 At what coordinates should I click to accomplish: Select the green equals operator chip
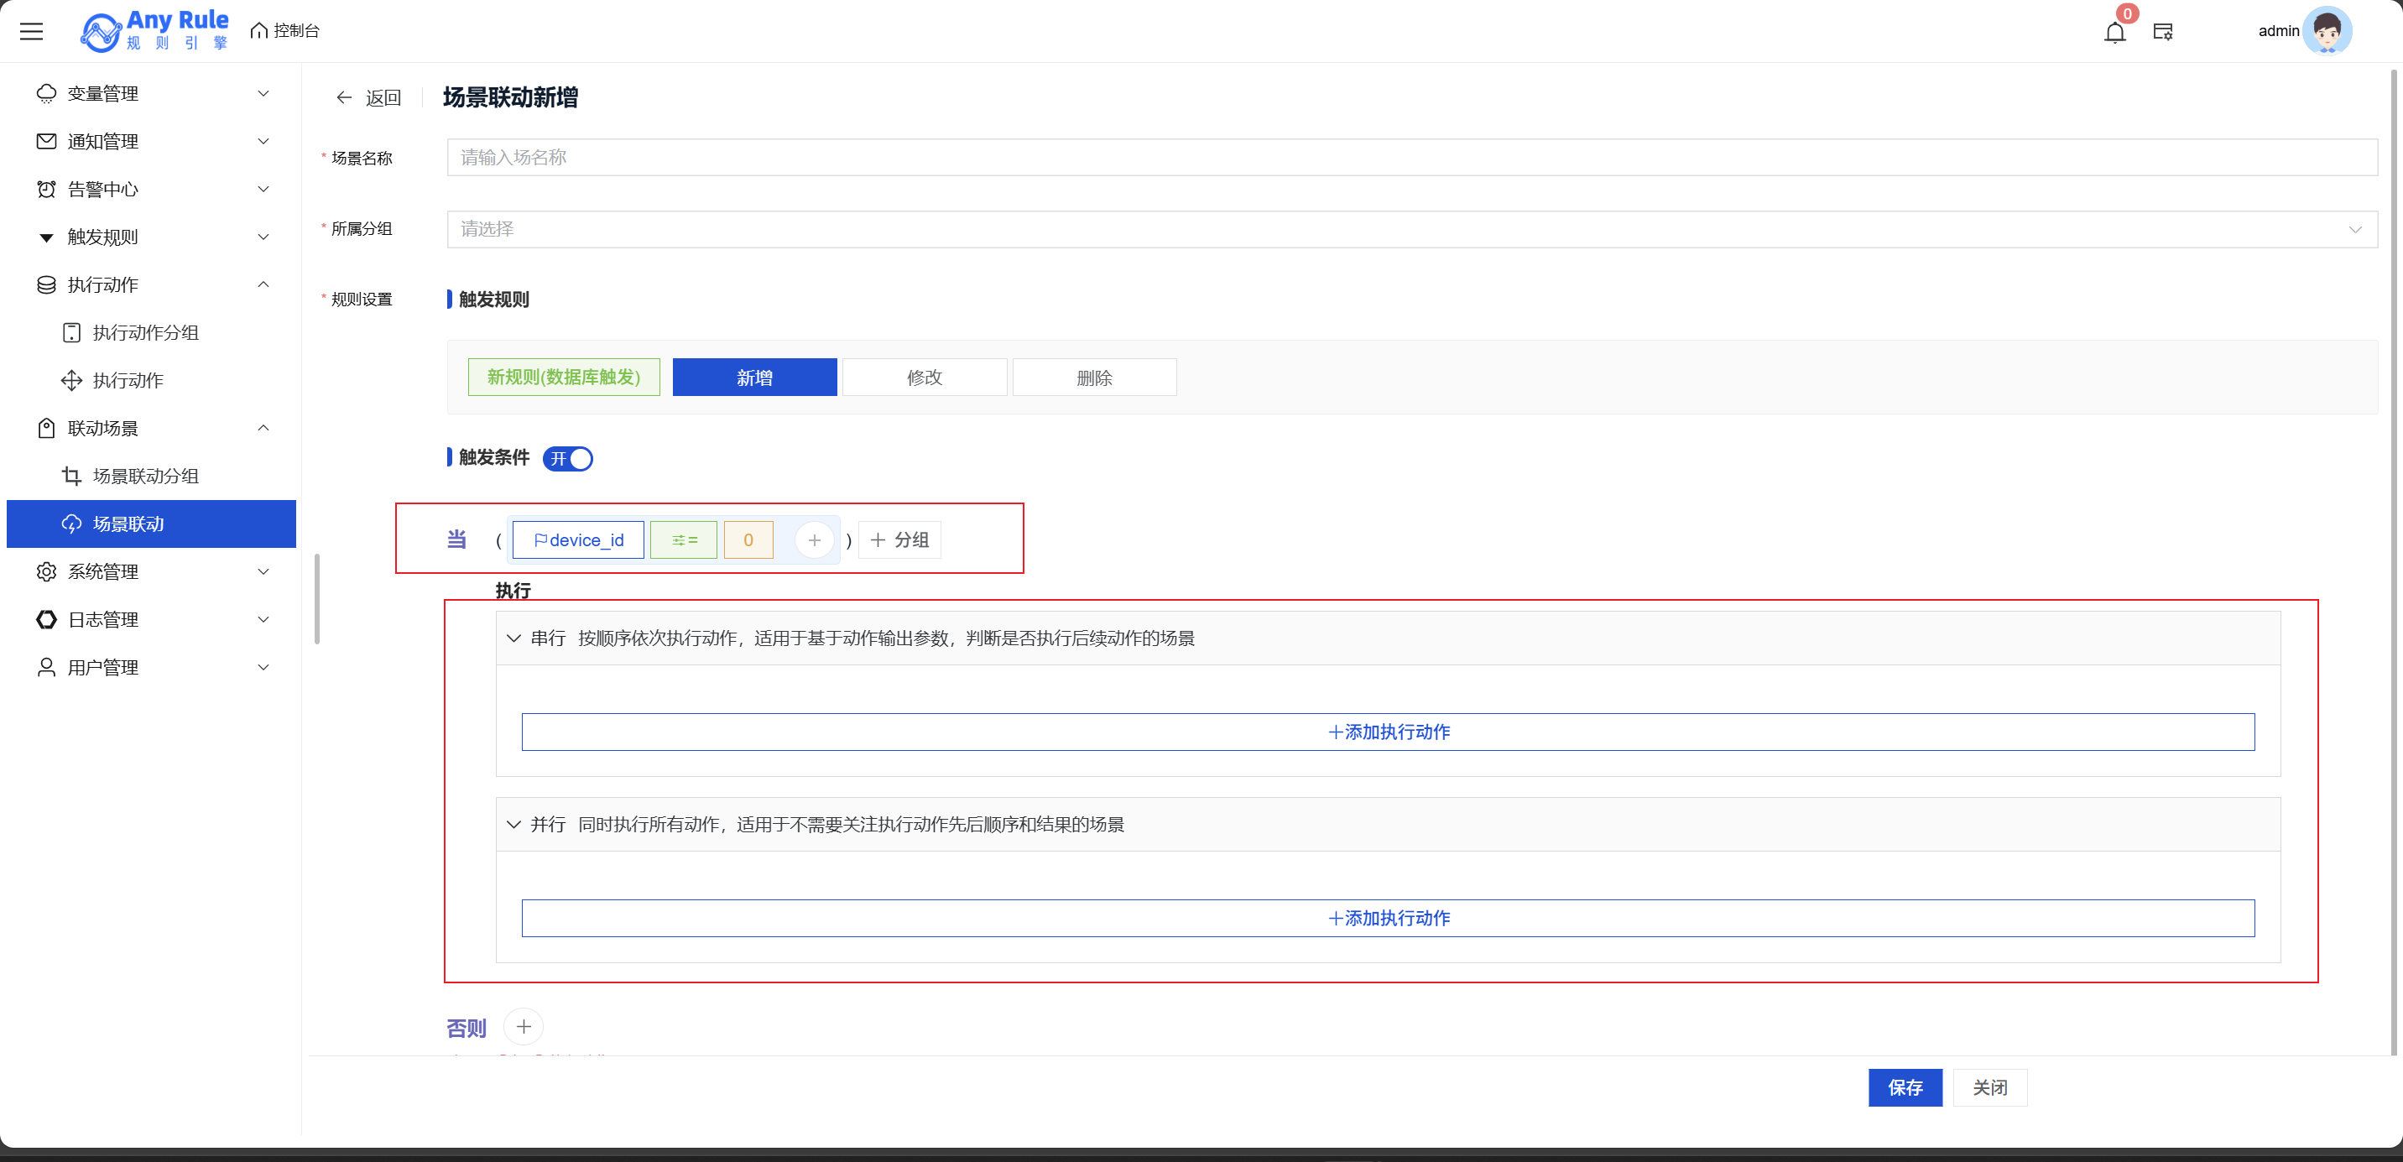click(x=684, y=540)
